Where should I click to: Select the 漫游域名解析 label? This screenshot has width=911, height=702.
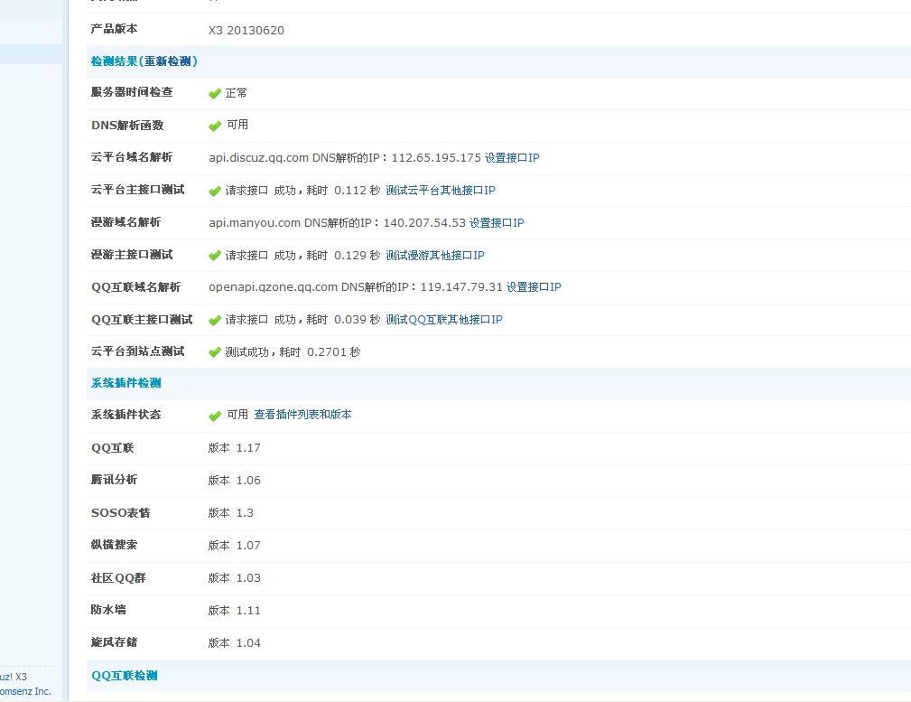126,222
